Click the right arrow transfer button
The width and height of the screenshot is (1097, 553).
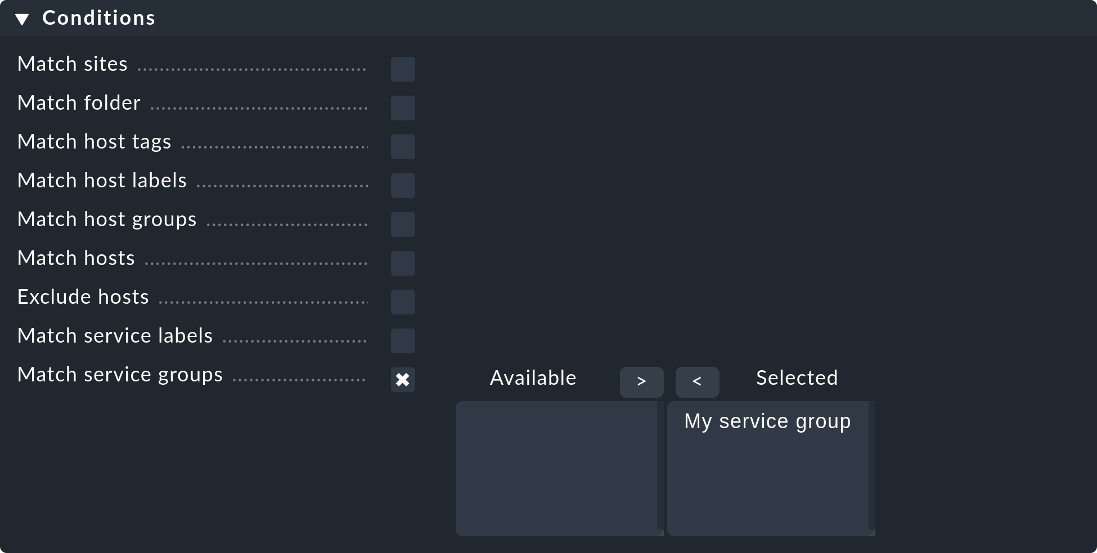coord(641,381)
